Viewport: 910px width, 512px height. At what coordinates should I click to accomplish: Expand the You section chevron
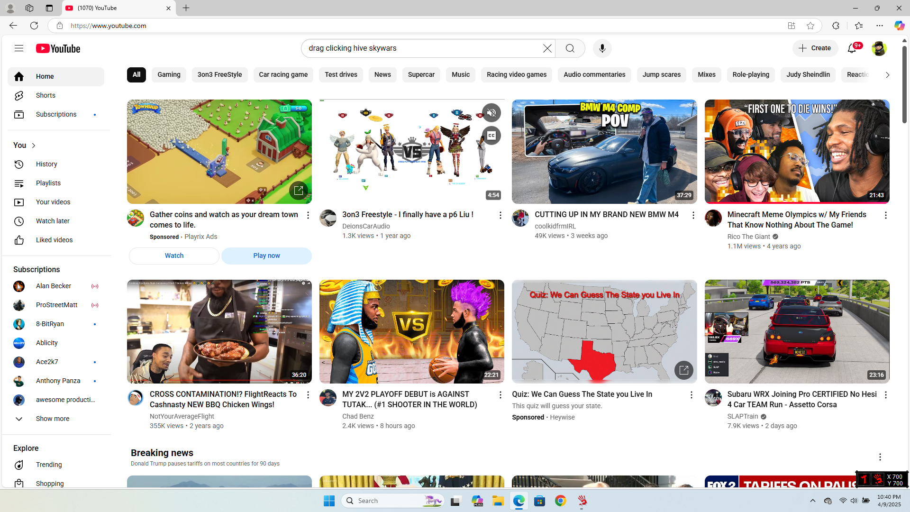[34, 146]
